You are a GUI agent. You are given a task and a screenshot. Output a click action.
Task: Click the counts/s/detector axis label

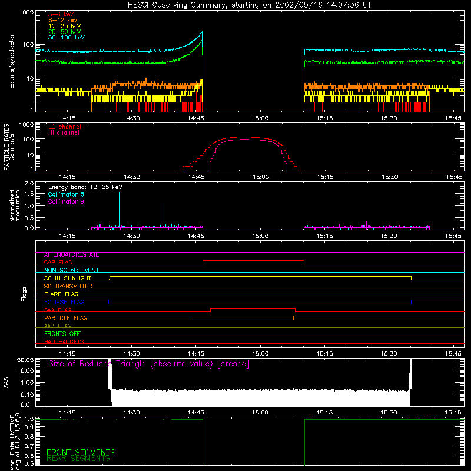tap(12, 61)
